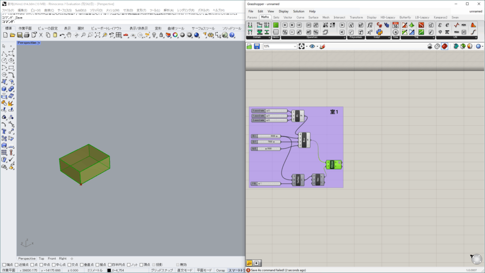This screenshot has height=273, width=485.
Task: Enable the 端点 osnap checkbox
Action: click(x=5, y=264)
